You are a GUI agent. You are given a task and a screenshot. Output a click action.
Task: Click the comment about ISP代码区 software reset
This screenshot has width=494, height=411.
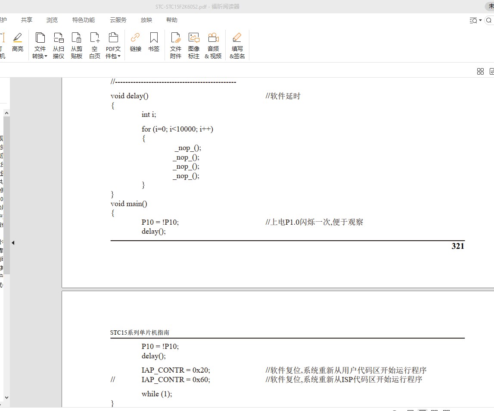pyautogui.click(x=344, y=380)
